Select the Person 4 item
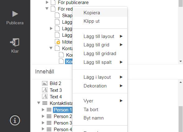Viewport: 183px width, 132px height. pos(63,130)
